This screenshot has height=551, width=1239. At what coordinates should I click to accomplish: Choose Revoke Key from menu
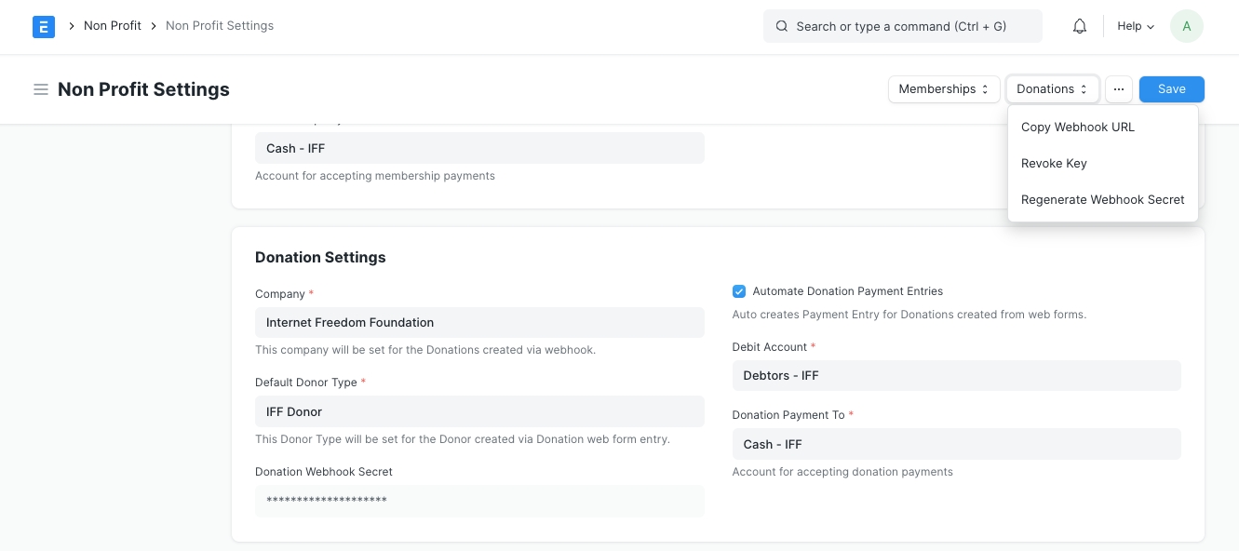1054,163
